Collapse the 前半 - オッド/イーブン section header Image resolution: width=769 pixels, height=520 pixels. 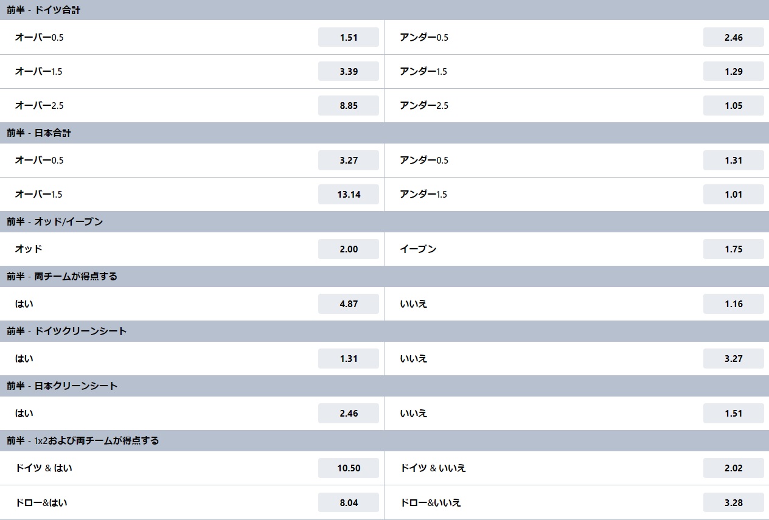(384, 221)
